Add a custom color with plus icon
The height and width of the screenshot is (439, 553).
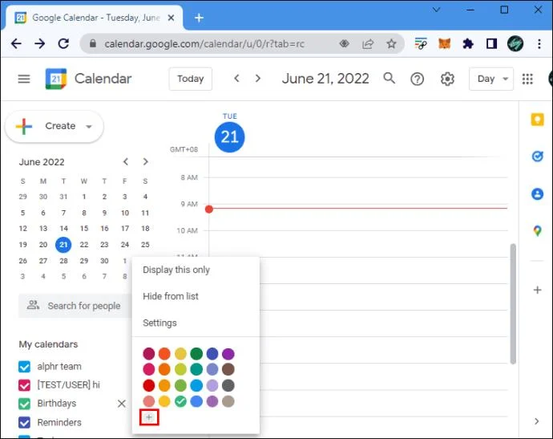click(x=149, y=417)
